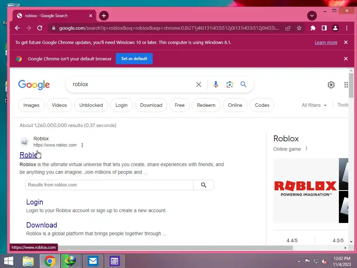Image resolution: width=357 pixels, height=268 pixels.
Task: Open the Tools option
Action: [343, 105]
